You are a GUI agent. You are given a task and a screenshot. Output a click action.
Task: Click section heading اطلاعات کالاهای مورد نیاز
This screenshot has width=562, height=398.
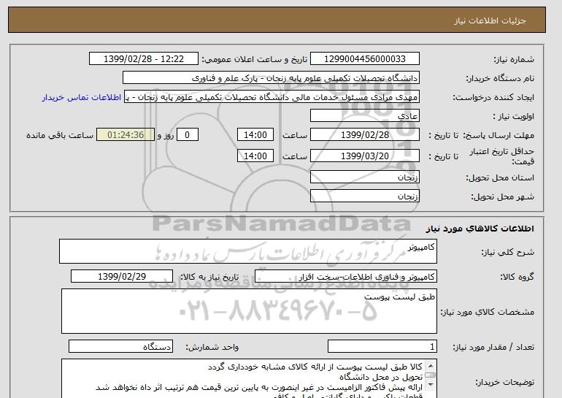point(480,229)
